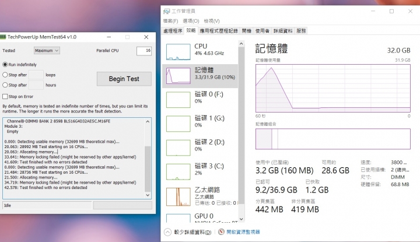This screenshot has height=242, width=420.
Task: Select the CPU graph thumbnail
Action: [178, 52]
